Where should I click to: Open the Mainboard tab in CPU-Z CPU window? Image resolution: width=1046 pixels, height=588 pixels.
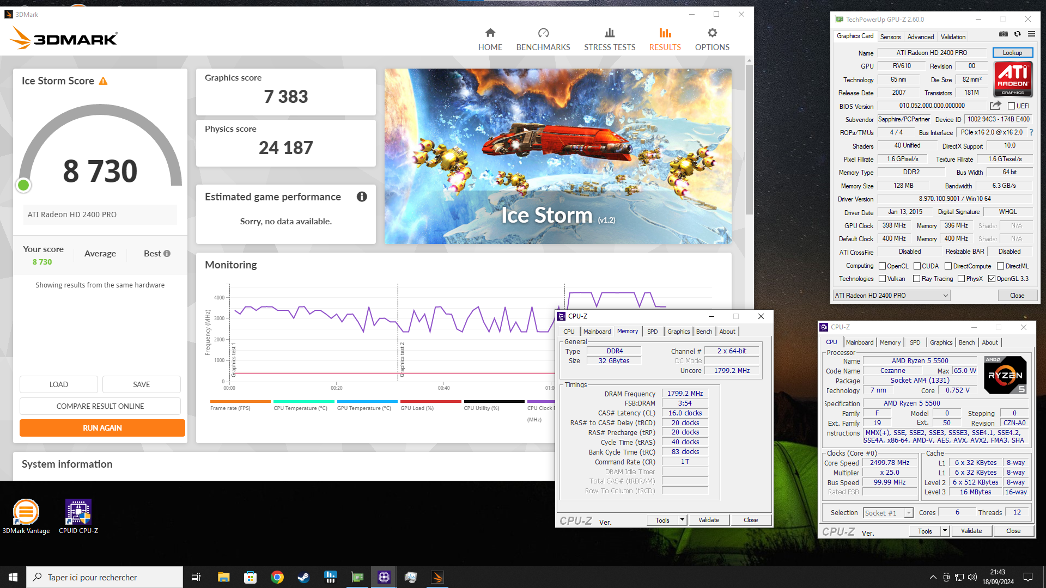(860, 342)
